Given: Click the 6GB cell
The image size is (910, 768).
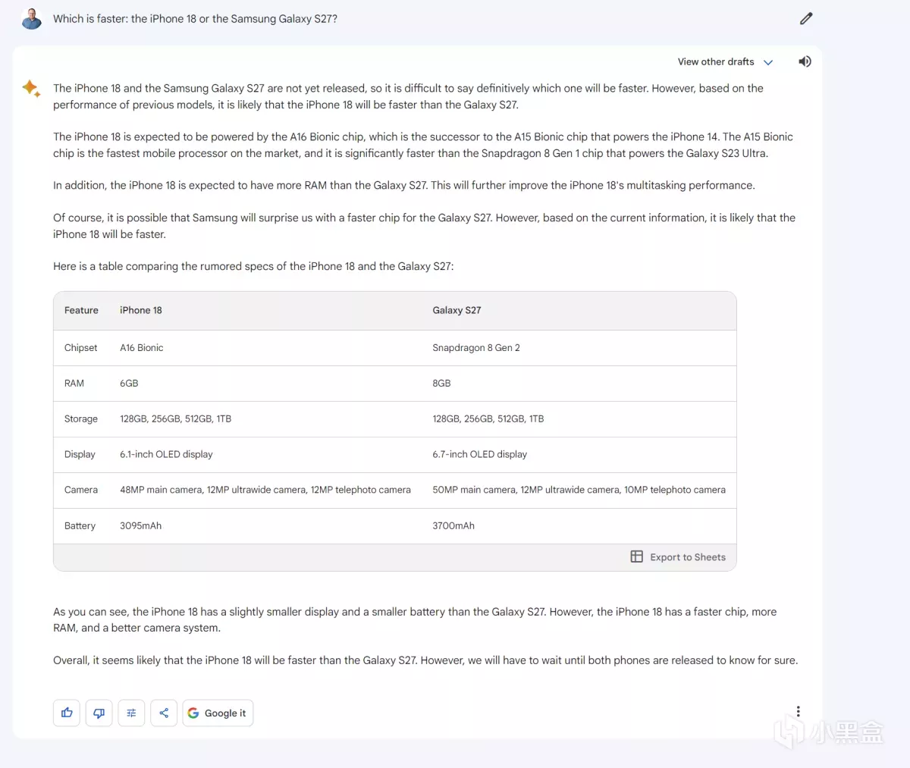Looking at the screenshot, I should 129,384.
